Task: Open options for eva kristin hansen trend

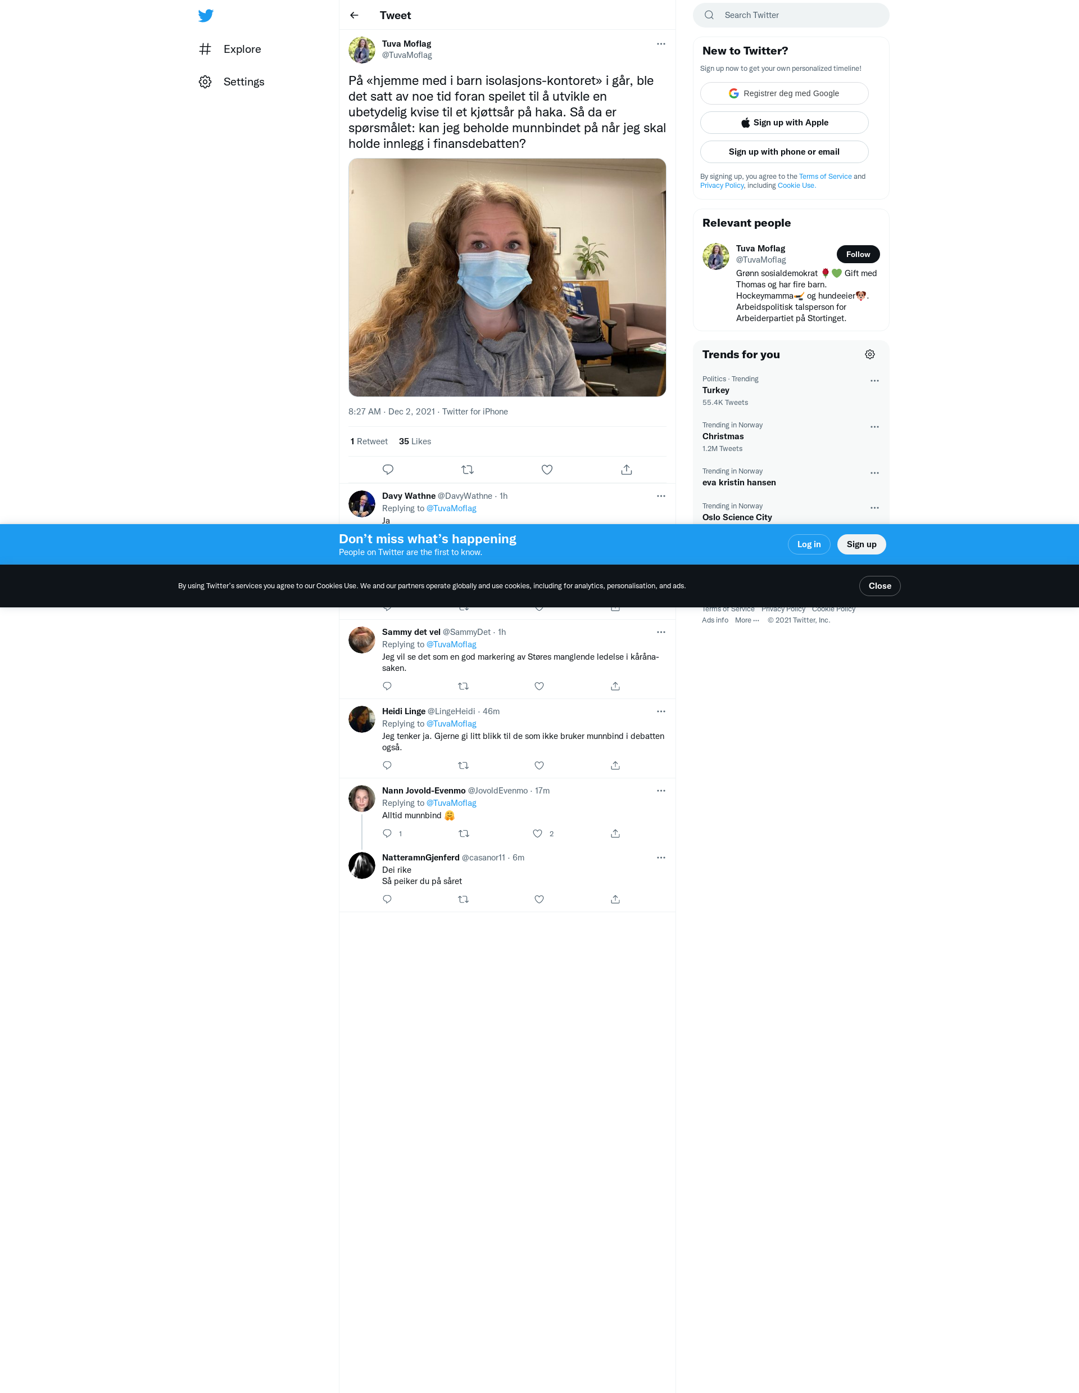Action: [x=874, y=474]
